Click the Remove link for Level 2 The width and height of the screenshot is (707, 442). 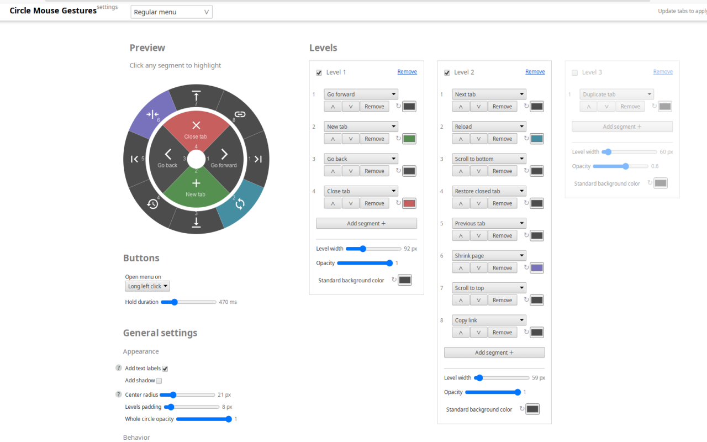(535, 71)
